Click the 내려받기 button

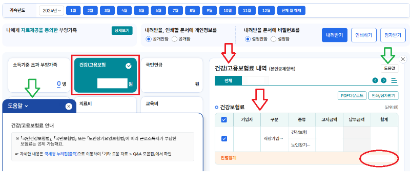click(335, 35)
